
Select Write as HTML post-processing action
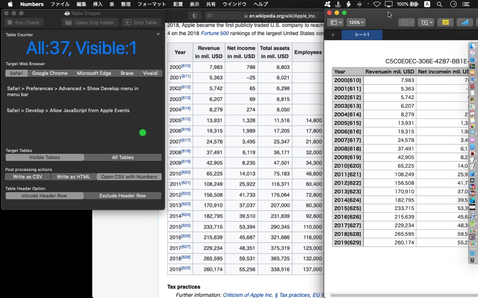pos(73,177)
